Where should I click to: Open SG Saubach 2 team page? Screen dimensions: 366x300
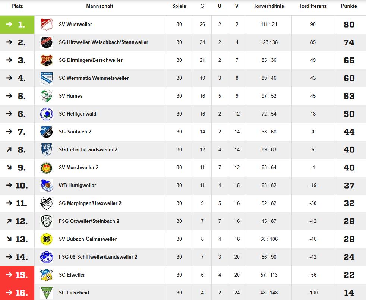(75, 132)
